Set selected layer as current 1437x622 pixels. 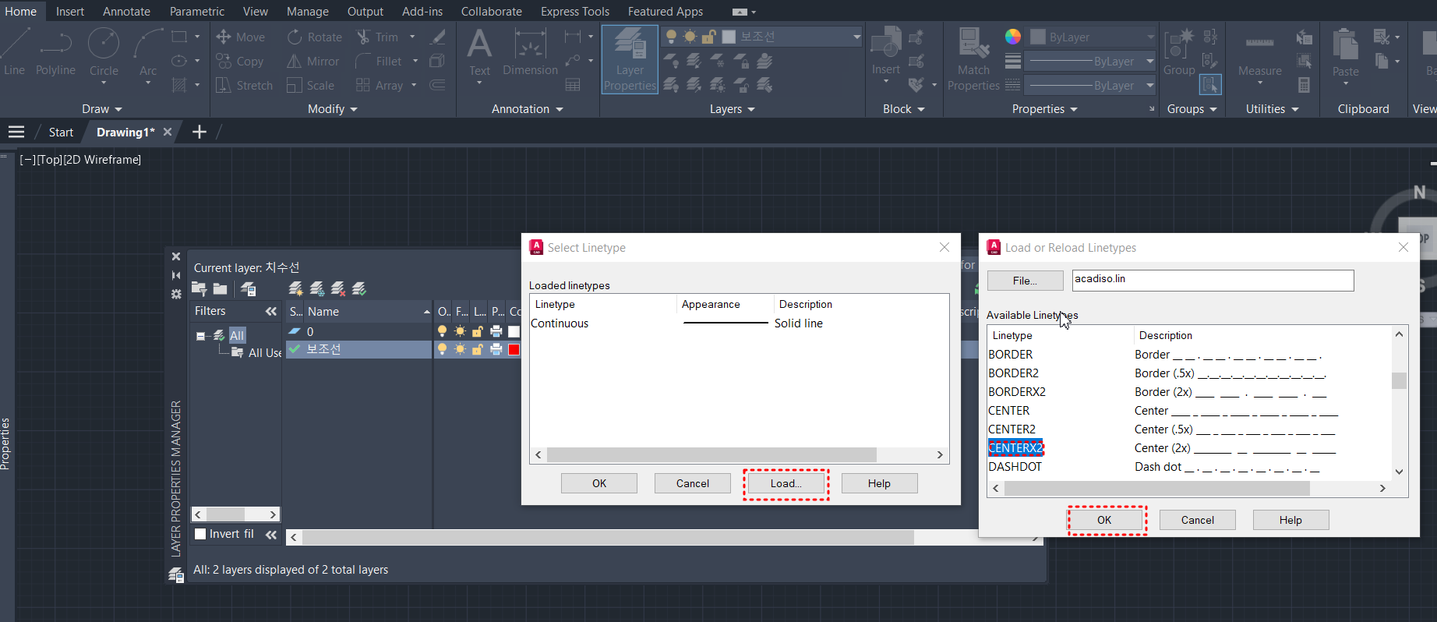358,289
